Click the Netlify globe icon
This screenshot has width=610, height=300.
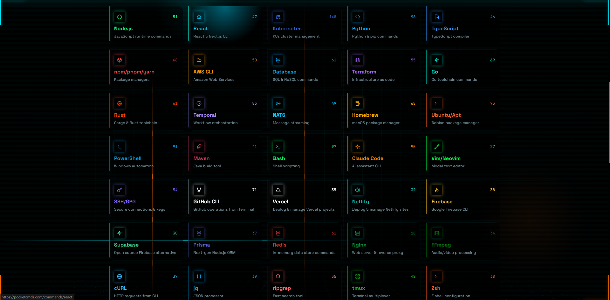pos(358,190)
